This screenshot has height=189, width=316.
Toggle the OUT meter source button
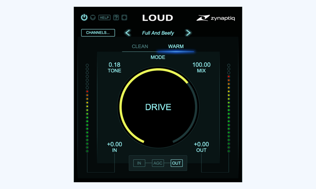pyautogui.click(x=177, y=163)
